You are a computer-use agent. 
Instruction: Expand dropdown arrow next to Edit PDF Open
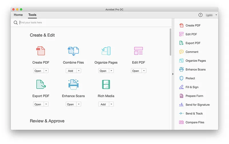click(x=144, y=71)
